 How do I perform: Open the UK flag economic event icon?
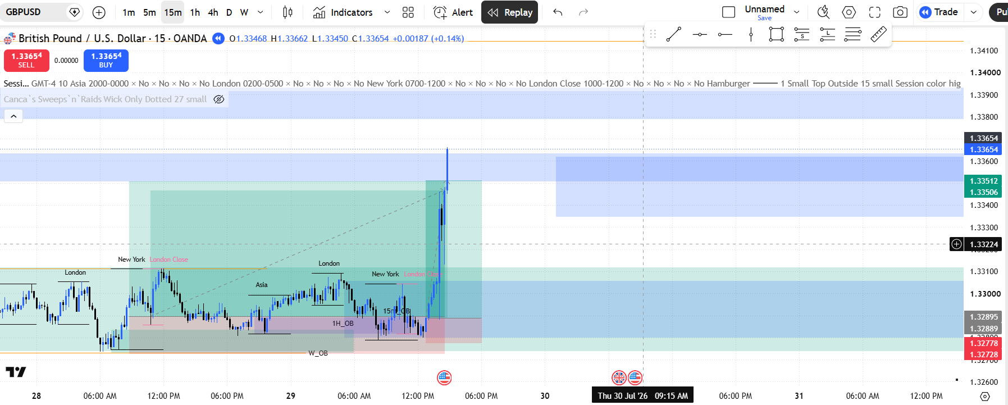[619, 377]
